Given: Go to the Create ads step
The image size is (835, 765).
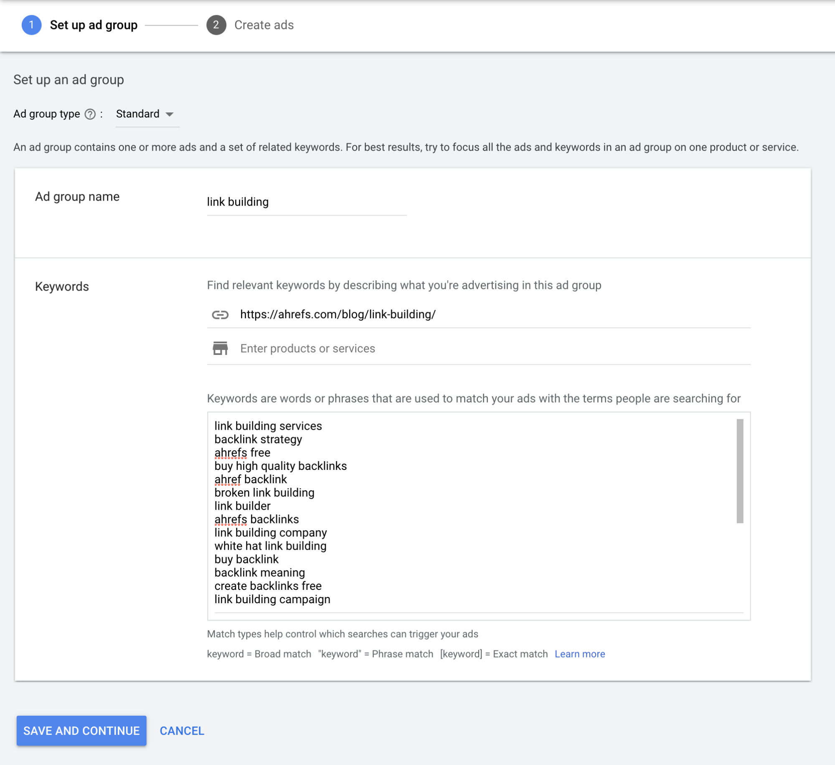Looking at the screenshot, I should 264,25.
